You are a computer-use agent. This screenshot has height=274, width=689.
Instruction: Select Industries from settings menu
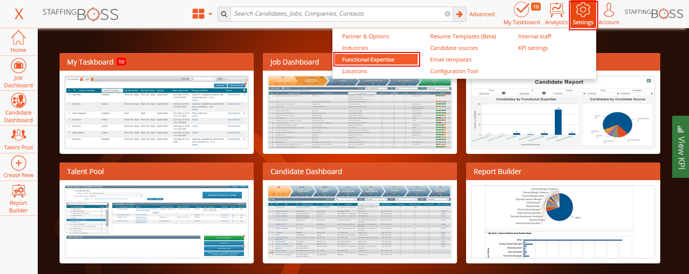click(x=355, y=48)
